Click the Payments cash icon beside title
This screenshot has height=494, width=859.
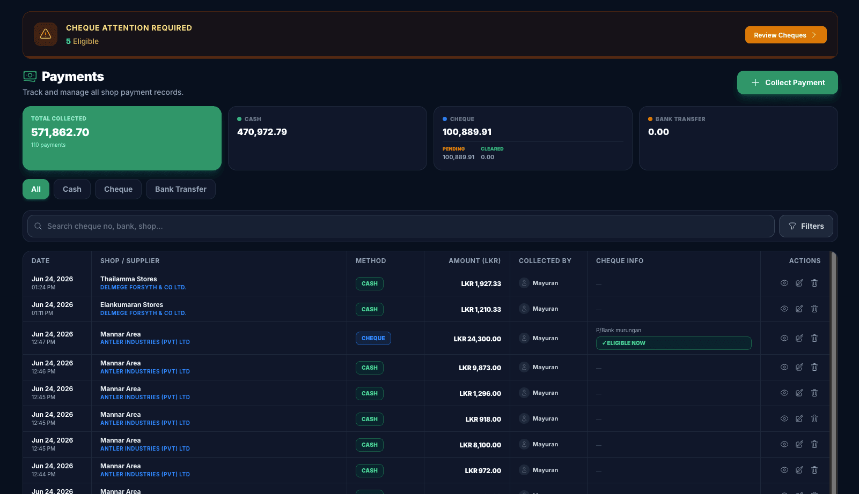click(30, 77)
